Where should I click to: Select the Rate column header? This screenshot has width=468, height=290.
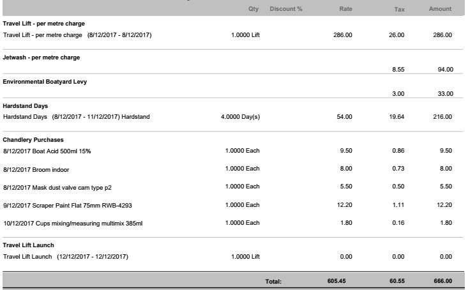pos(345,10)
